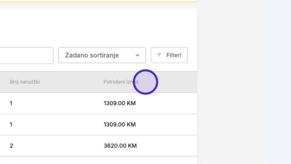Image resolution: width=291 pixels, height=164 pixels.
Task: Click the chevron arrow in sorting dropdown
Action: pos(137,55)
